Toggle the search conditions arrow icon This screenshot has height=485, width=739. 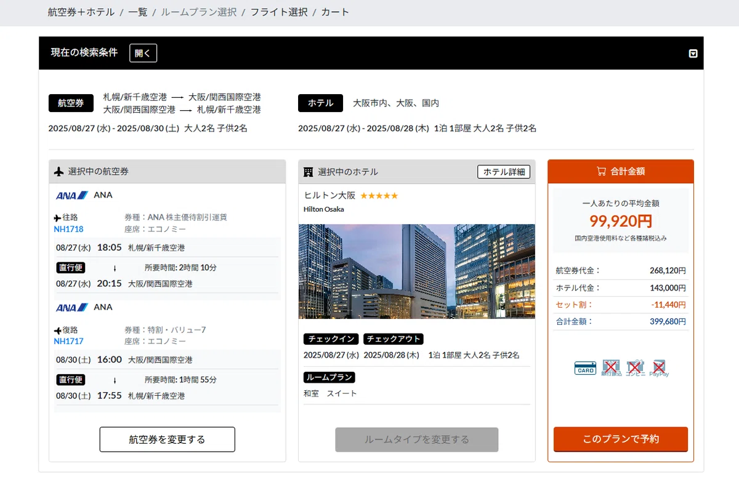click(693, 54)
